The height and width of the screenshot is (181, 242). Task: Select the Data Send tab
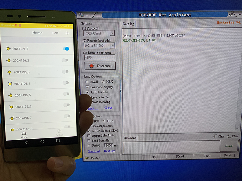(130, 138)
